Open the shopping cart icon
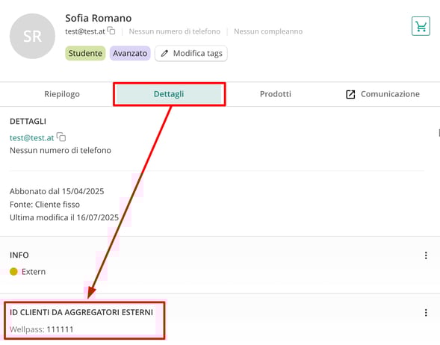 [x=421, y=26]
